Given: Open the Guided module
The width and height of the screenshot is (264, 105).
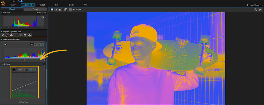Looking at the screenshot, I should coord(42,5).
